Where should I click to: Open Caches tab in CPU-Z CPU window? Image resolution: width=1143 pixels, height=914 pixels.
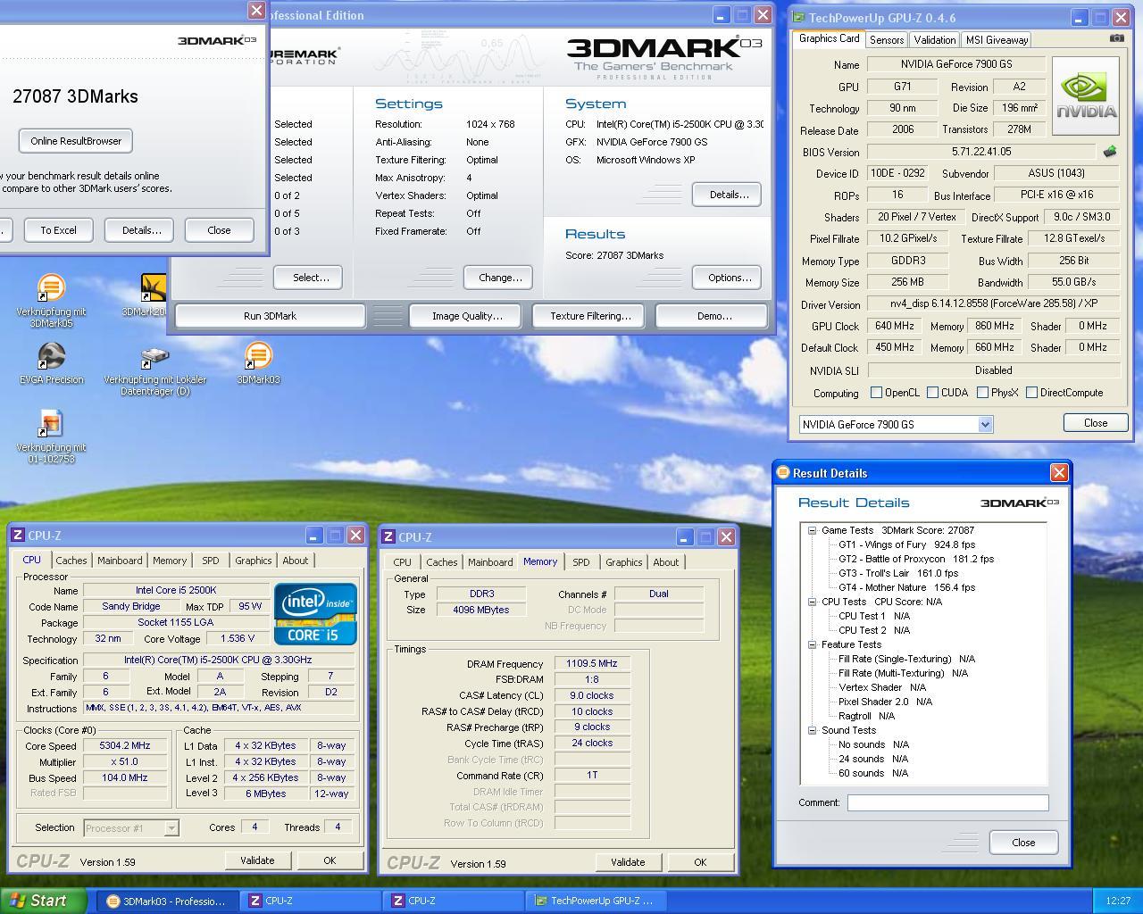(x=71, y=561)
